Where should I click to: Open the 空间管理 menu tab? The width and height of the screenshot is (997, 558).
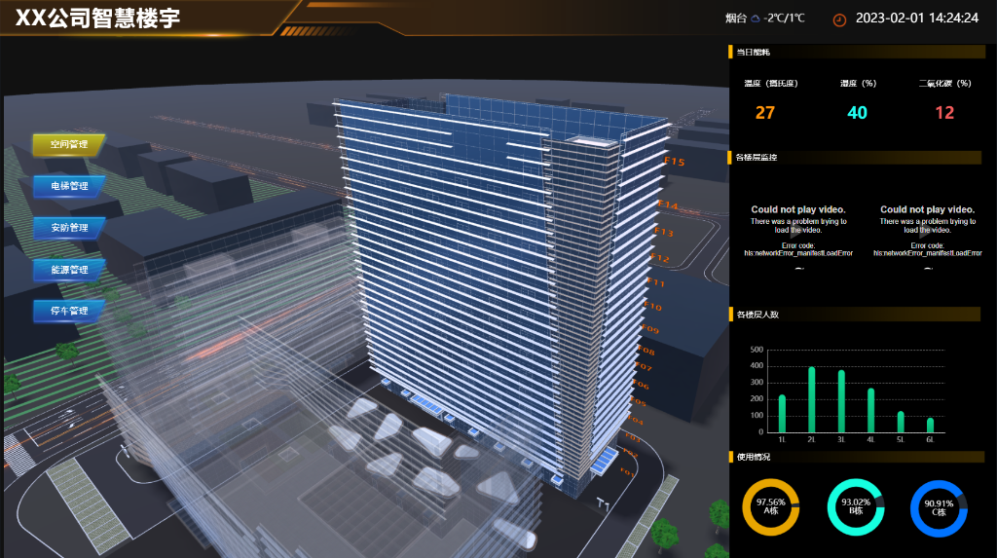tap(68, 144)
